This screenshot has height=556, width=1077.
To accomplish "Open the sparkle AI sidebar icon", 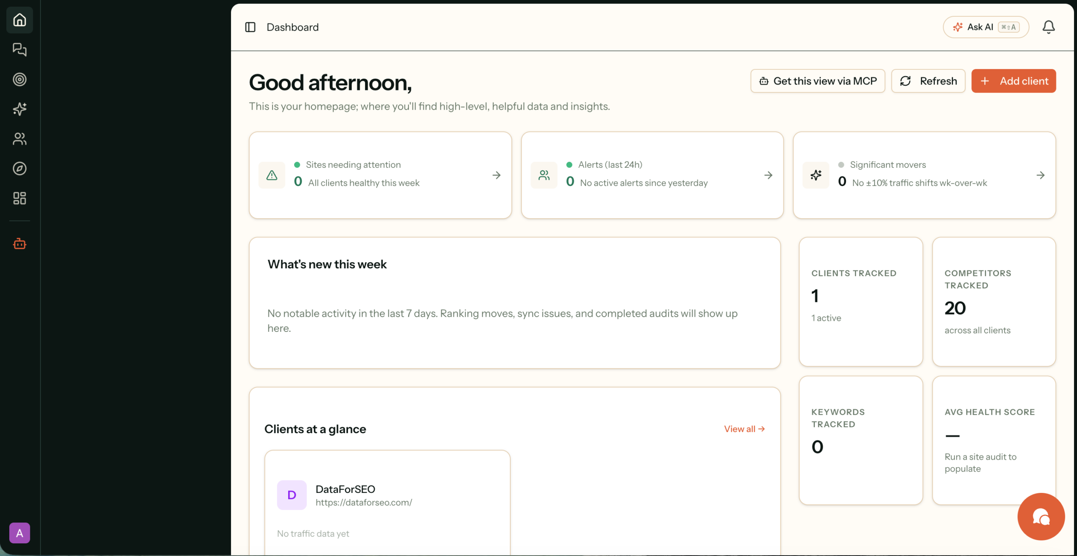I will [19, 109].
